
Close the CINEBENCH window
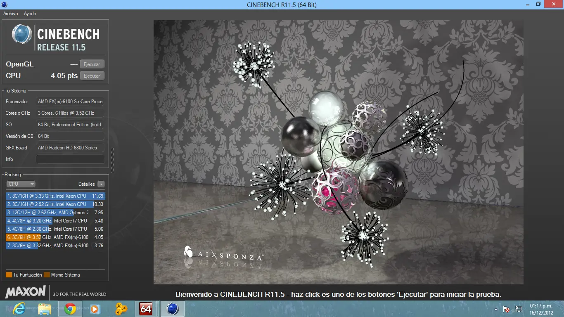pos(553,4)
